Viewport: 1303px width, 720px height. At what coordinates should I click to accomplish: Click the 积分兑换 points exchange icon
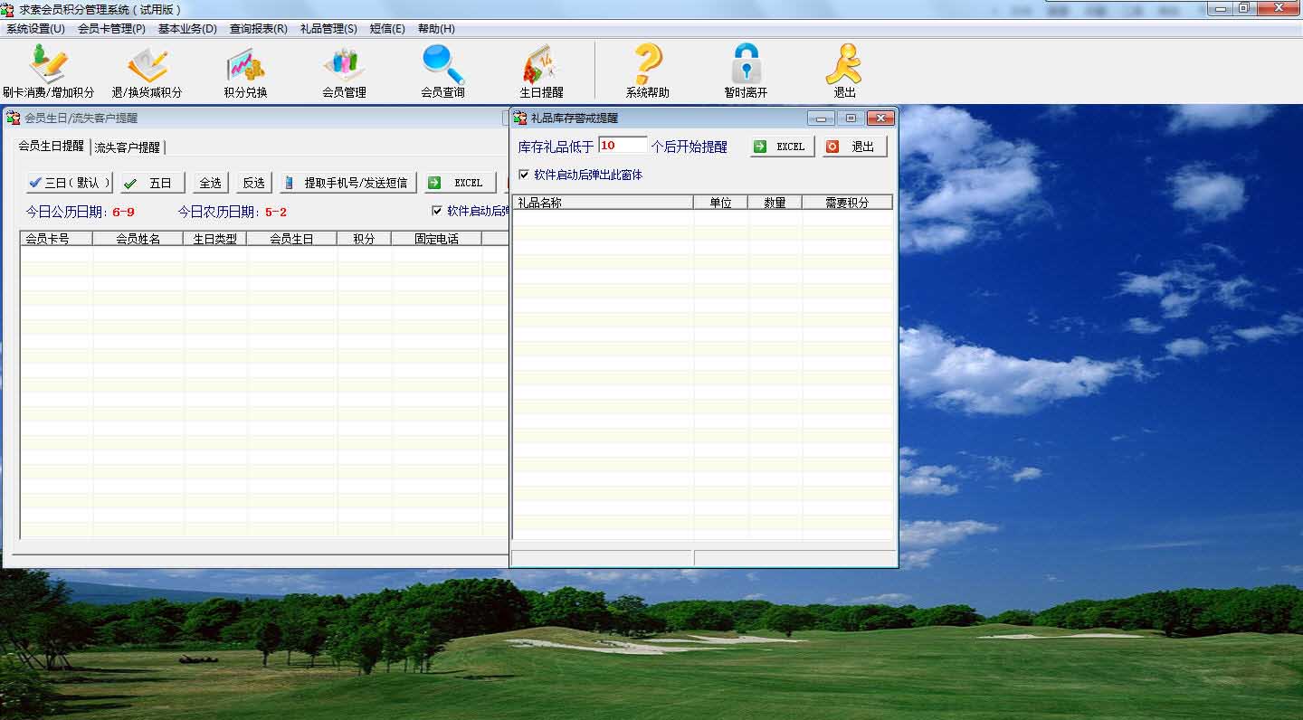(x=243, y=71)
